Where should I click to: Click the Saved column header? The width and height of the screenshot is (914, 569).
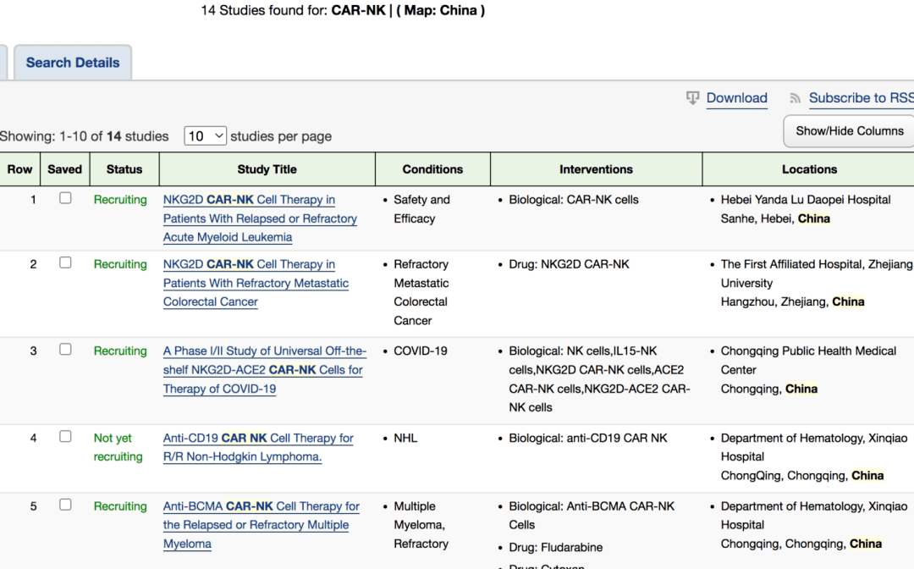[x=64, y=169]
